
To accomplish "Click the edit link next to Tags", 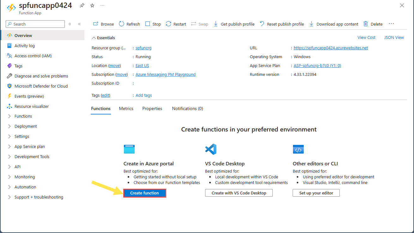I will click(106, 95).
